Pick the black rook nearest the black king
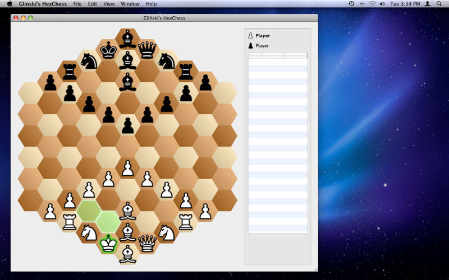 point(69,72)
